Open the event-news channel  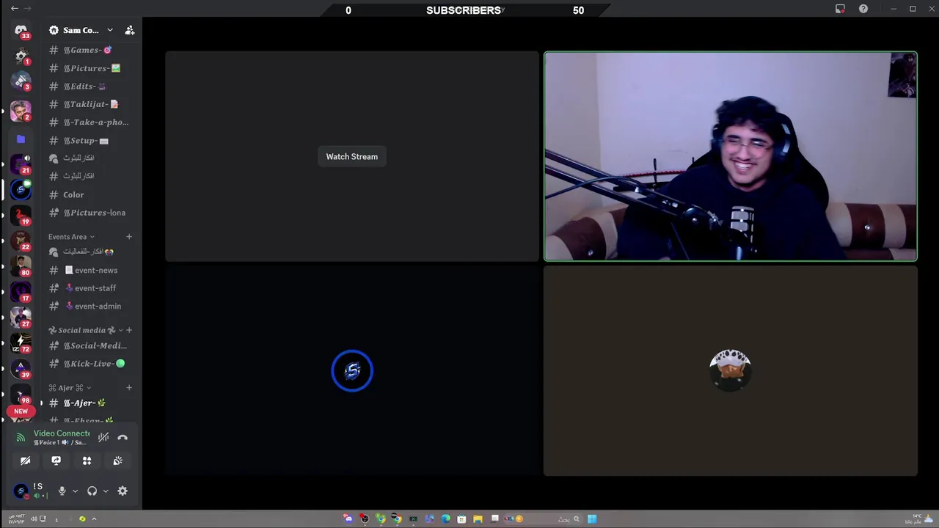pyautogui.click(x=87, y=271)
